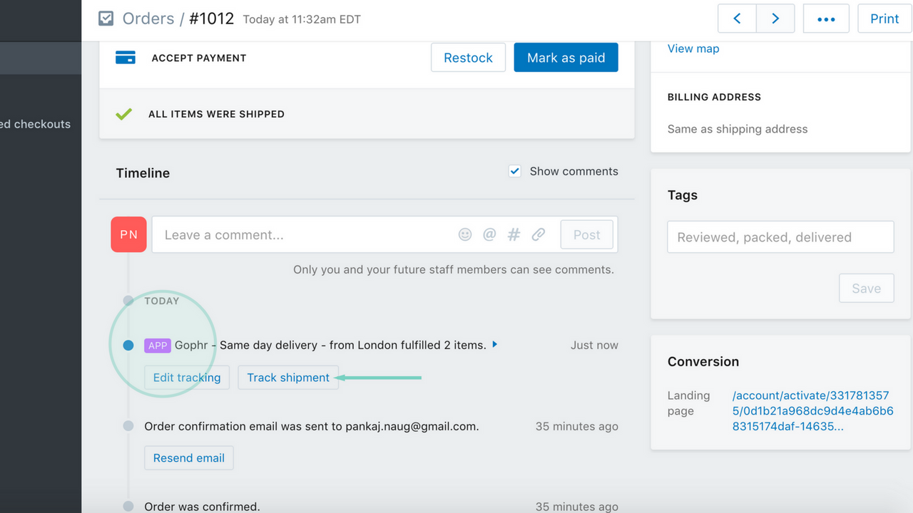This screenshot has height=513, width=913.
Task: Expand the Gophr fulfillment details triangle
Action: 494,344
